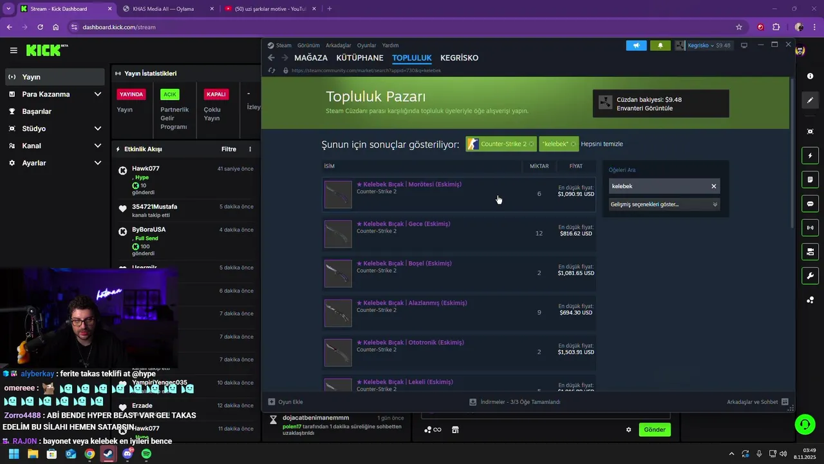Click the screen capture icon in Kick sidebar

coord(810,131)
